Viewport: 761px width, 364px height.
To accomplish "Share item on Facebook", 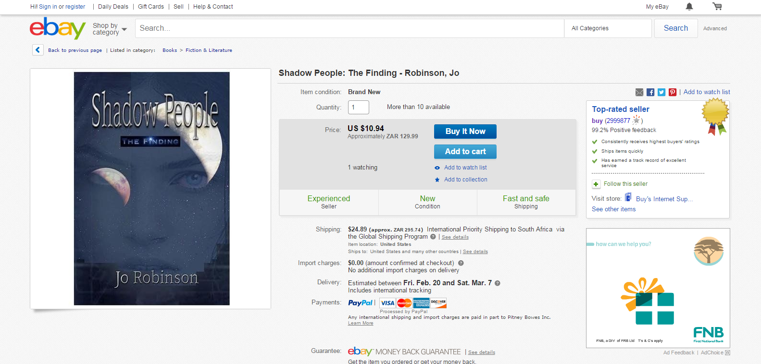I will 650,92.
